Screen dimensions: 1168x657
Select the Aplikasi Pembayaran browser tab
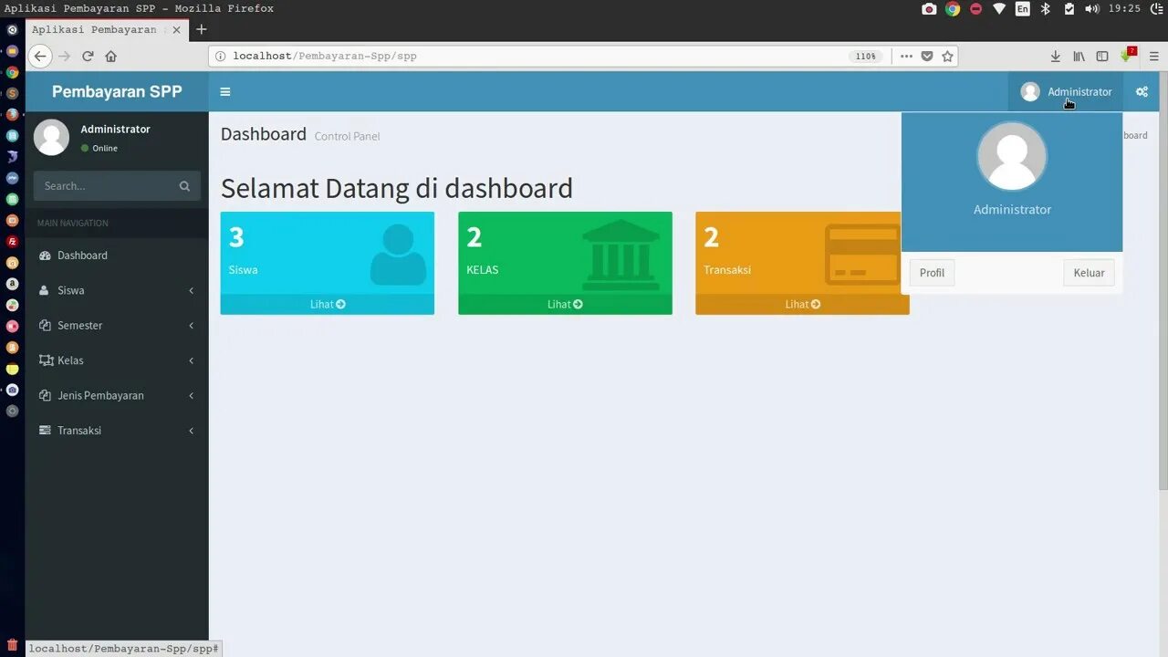(108, 29)
